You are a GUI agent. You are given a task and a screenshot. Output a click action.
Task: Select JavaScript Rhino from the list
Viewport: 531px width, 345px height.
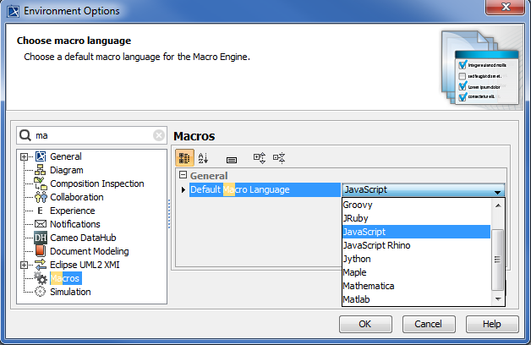point(416,245)
